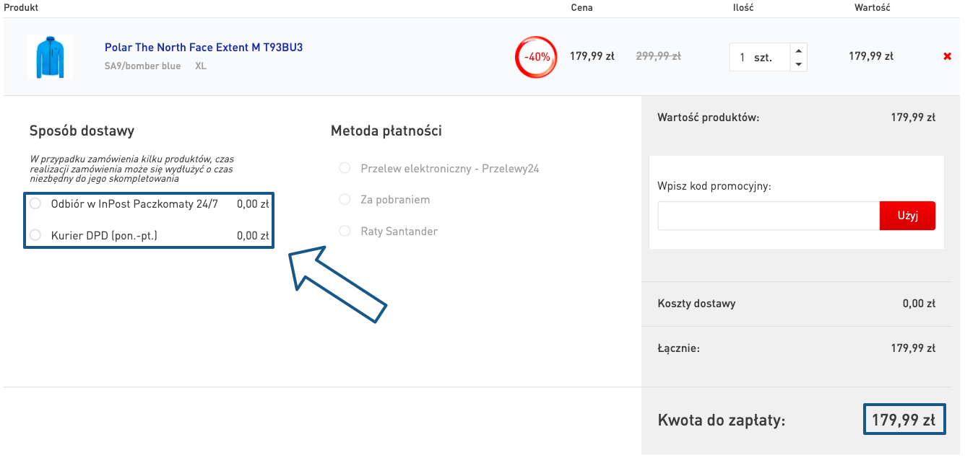Select Przelew elektroniczny - Przelewy24 payment
The width and height of the screenshot is (965, 458).
pyautogui.click(x=345, y=169)
